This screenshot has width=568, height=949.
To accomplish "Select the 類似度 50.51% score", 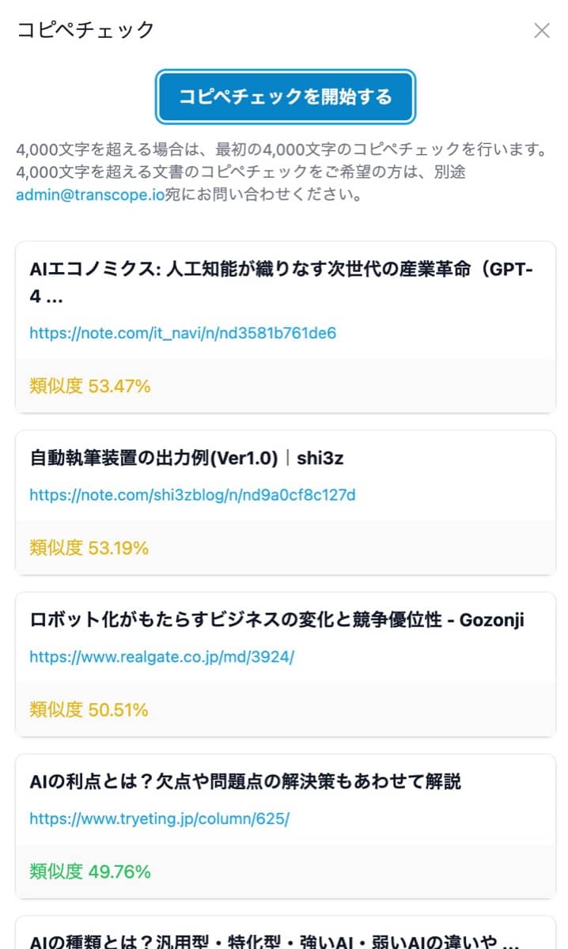I will point(89,709).
